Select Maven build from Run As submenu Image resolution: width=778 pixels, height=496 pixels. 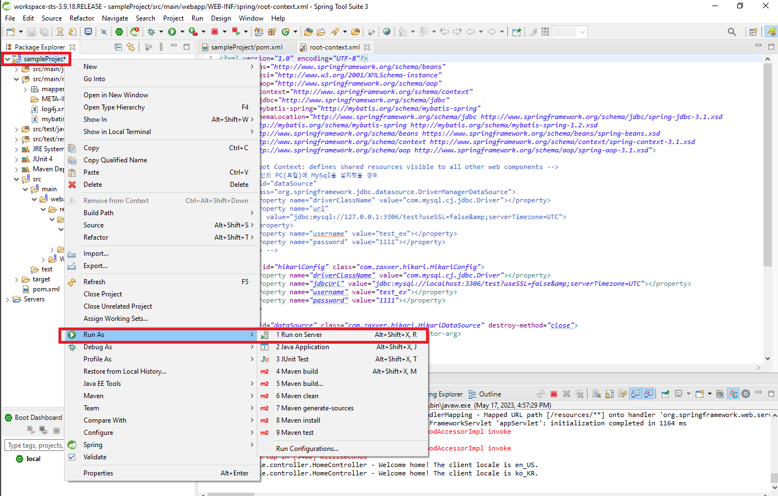coord(342,371)
